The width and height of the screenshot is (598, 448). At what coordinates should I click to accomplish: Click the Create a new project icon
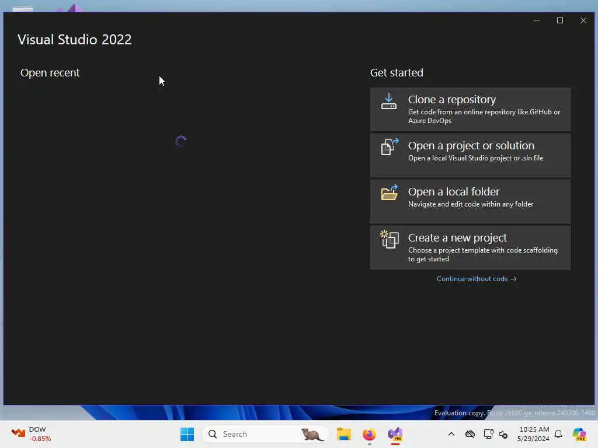pyautogui.click(x=390, y=239)
